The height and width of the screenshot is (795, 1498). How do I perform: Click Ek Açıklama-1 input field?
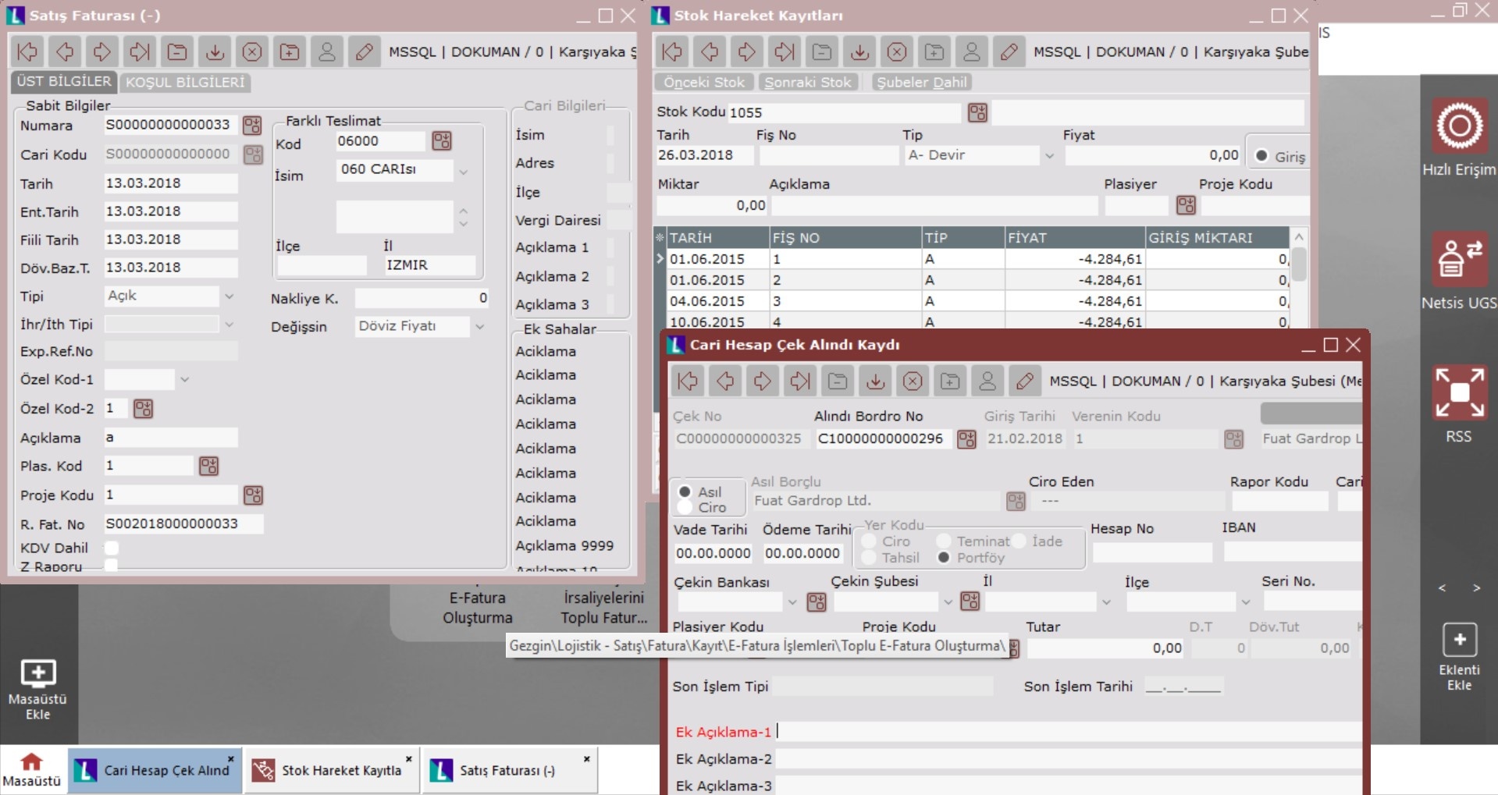point(1068,732)
